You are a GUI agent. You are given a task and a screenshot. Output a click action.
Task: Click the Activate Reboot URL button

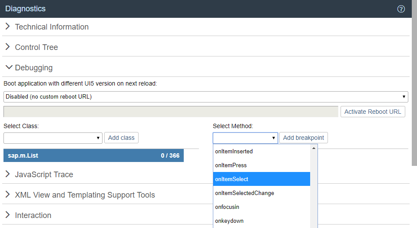coord(373,112)
